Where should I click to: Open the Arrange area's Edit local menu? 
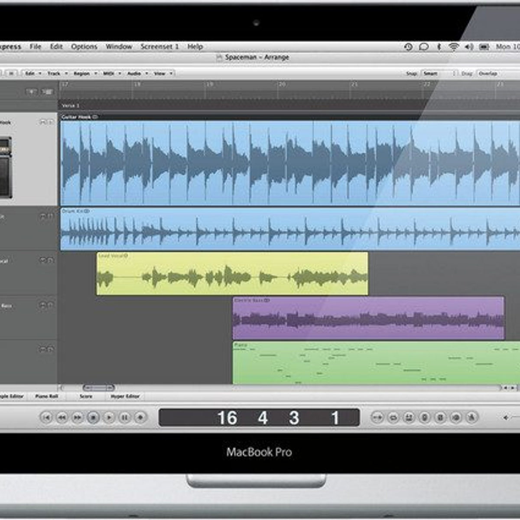pyautogui.click(x=33, y=74)
